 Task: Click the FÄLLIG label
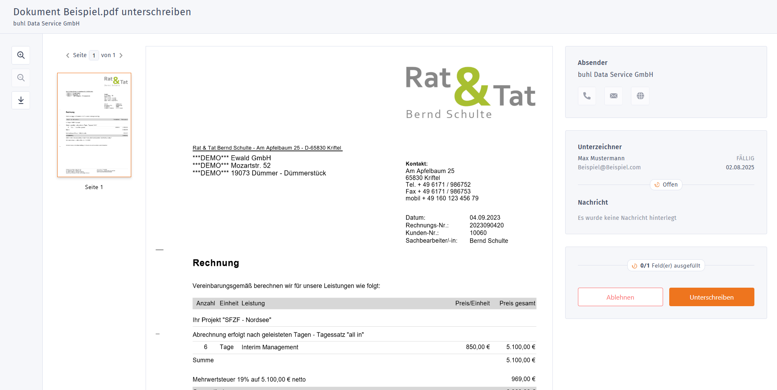tap(745, 158)
